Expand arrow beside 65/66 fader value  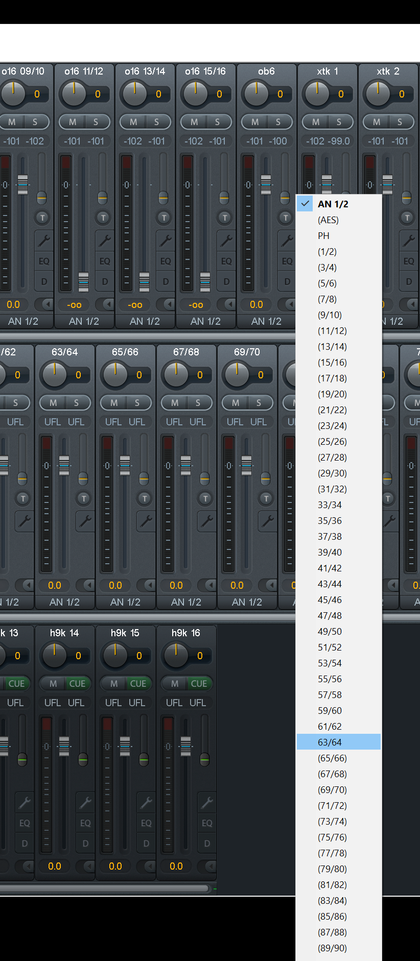pyautogui.click(x=146, y=585)
